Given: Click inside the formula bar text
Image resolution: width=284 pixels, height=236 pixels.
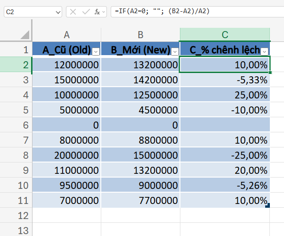Looking at the screenshot, I should [x=188, y=12].
